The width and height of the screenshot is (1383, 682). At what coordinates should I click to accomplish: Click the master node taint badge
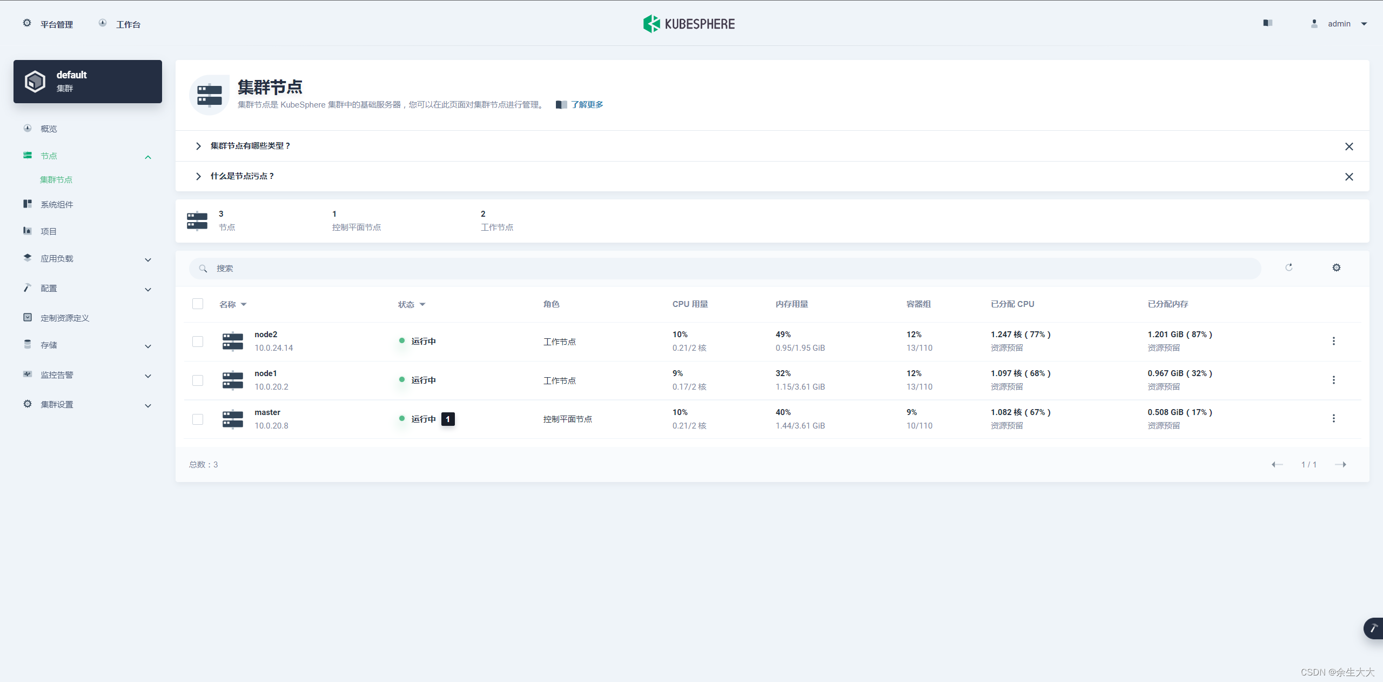pyautogui.click(x=447, y=419)
